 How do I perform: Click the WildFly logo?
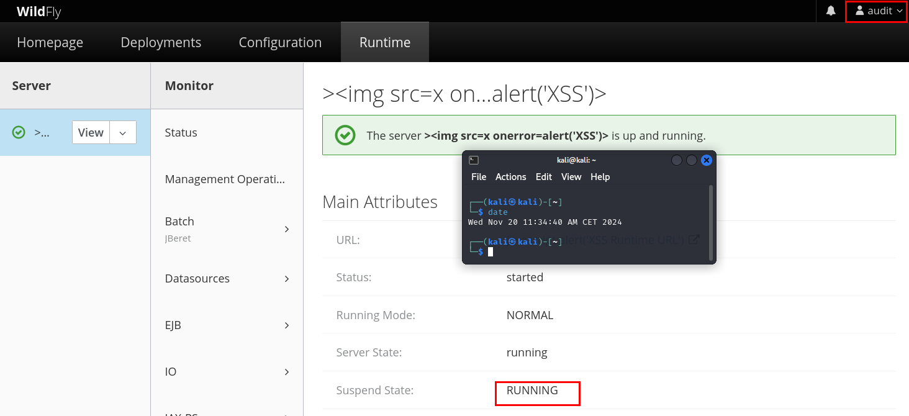(38, 11)
